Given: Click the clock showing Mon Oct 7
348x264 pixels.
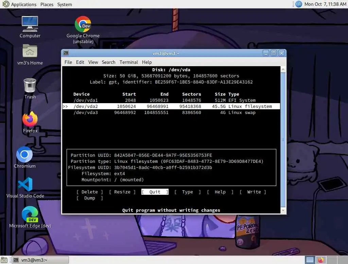Looking at the screenshot, I should point(325,4).
